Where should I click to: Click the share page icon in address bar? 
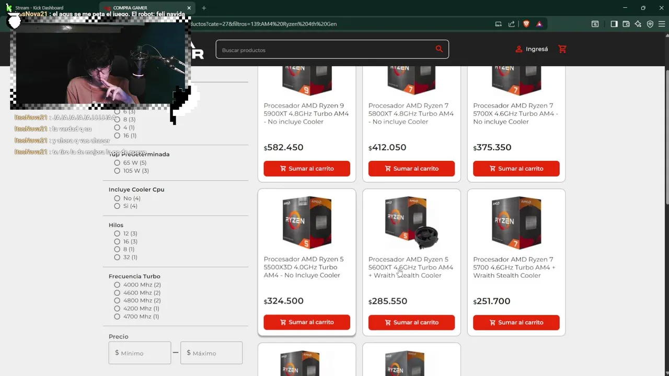(511, 24)
